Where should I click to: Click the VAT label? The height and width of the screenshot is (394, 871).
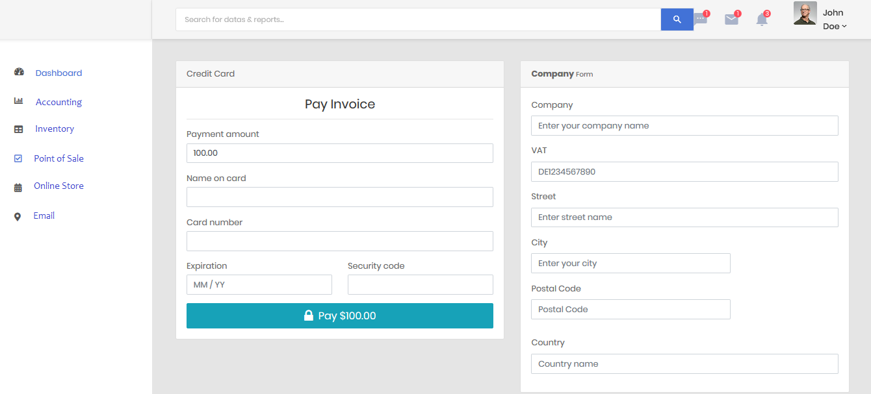(539, 150)
